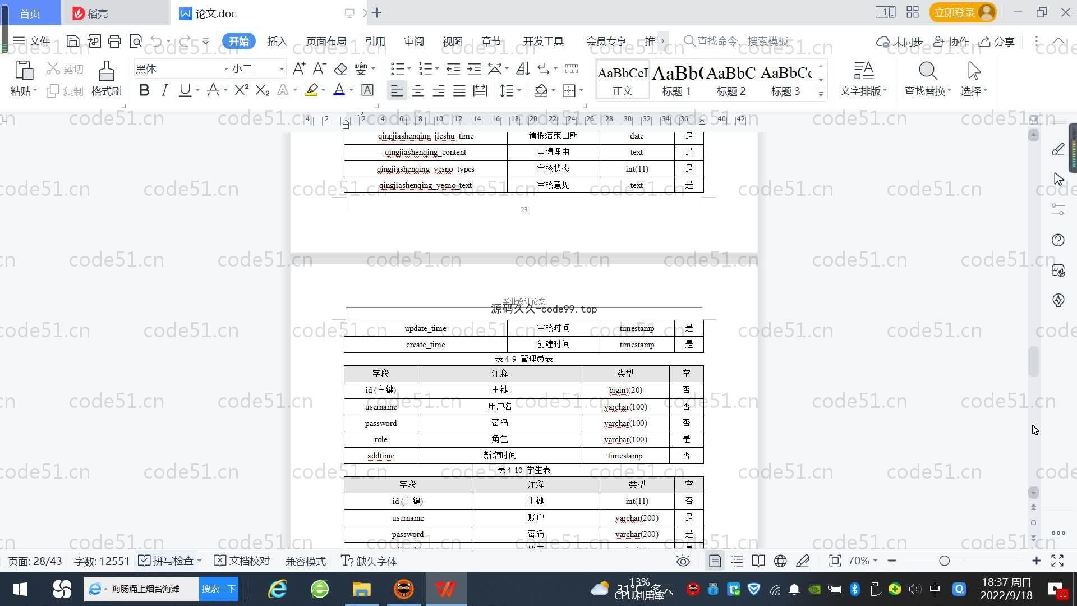Increase indent icon in paragraph group

coord(474,68)
